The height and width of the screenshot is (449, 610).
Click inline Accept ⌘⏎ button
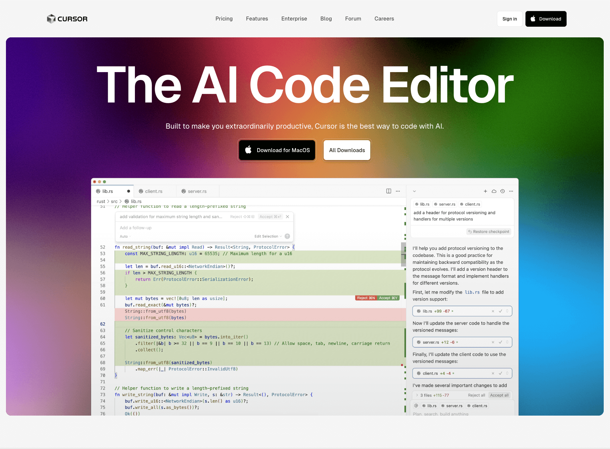coord(270,217)
